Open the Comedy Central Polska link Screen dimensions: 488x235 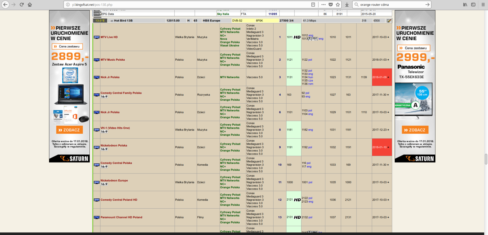[x=116, y=163]
